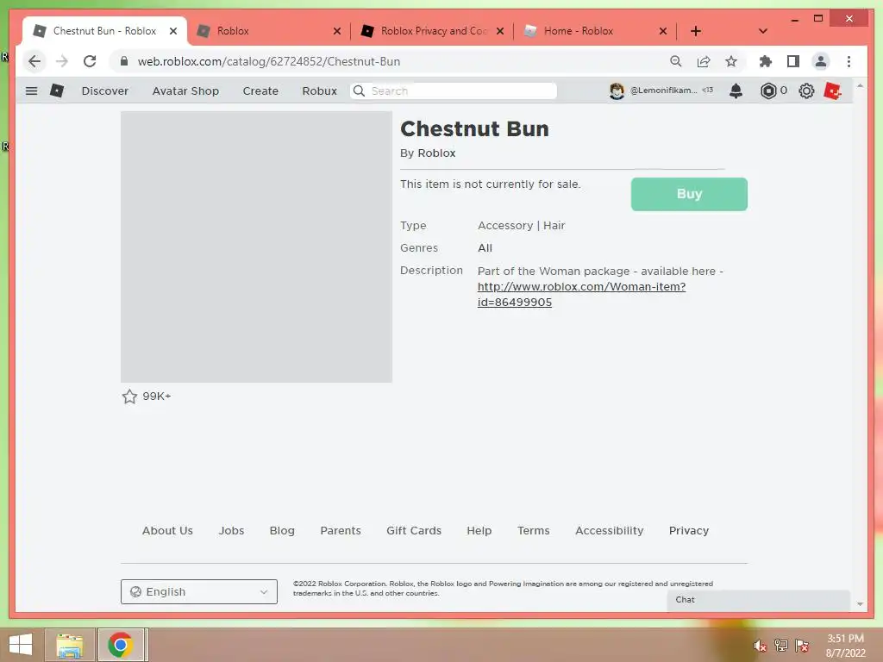
Task: Open the Roblox creator link
Action: [436, 153]
